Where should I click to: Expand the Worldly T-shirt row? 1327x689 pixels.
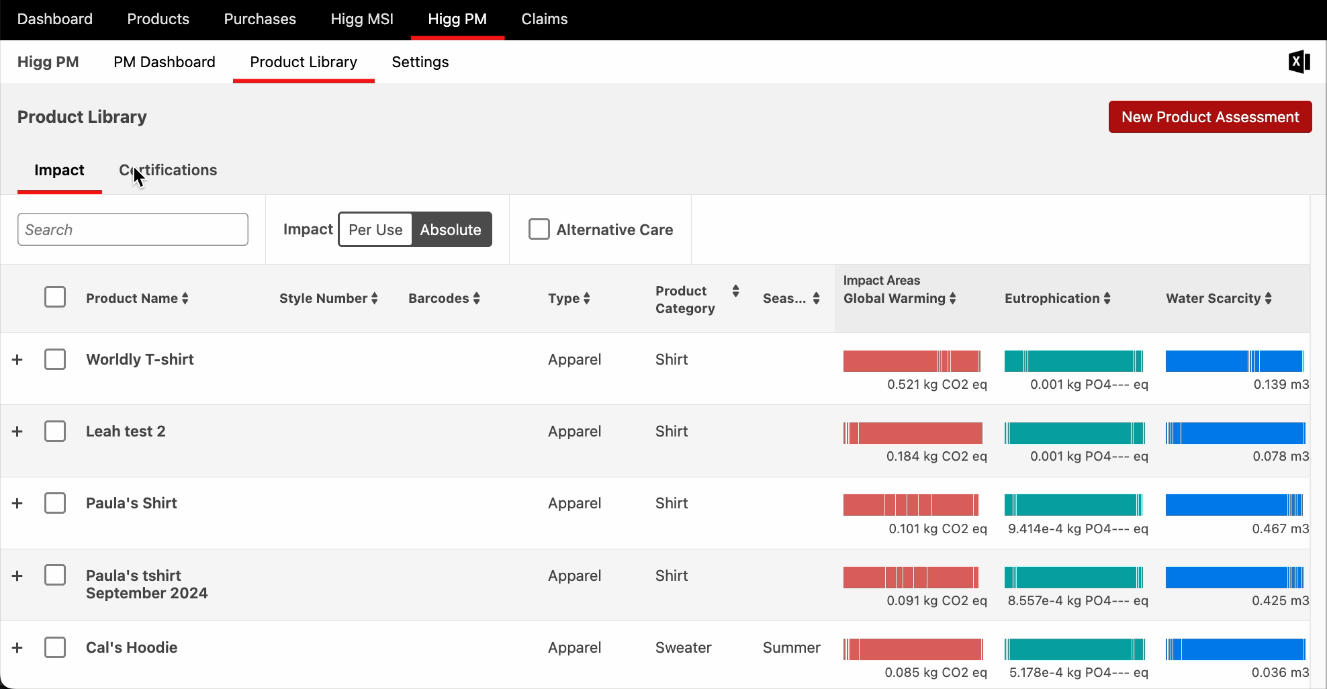(x=17, y=359)
